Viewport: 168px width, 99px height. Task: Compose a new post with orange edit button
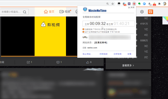(x=150, y=12)
